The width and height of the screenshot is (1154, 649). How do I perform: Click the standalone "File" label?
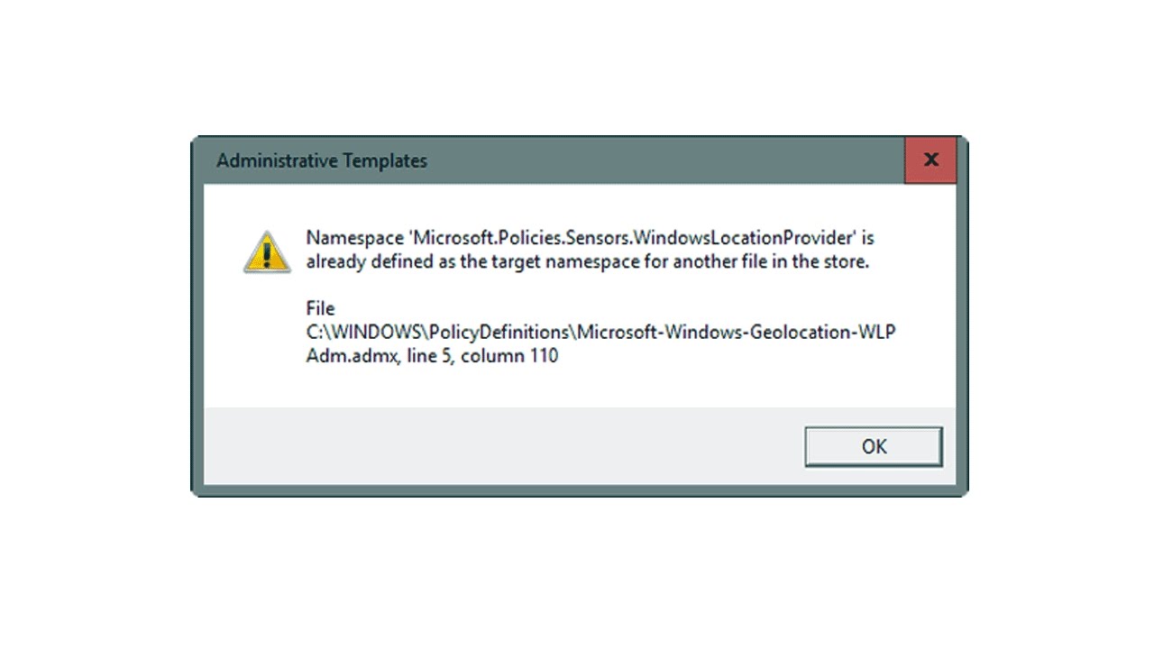320,309
